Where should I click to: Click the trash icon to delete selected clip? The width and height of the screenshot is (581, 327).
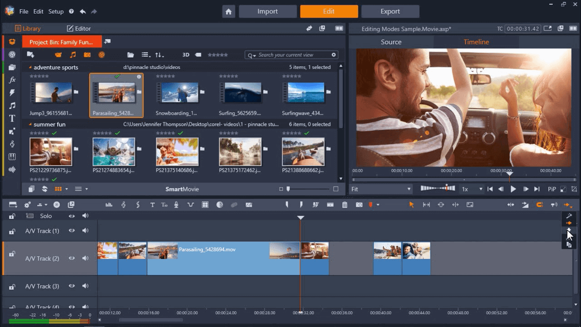[345, 205]
